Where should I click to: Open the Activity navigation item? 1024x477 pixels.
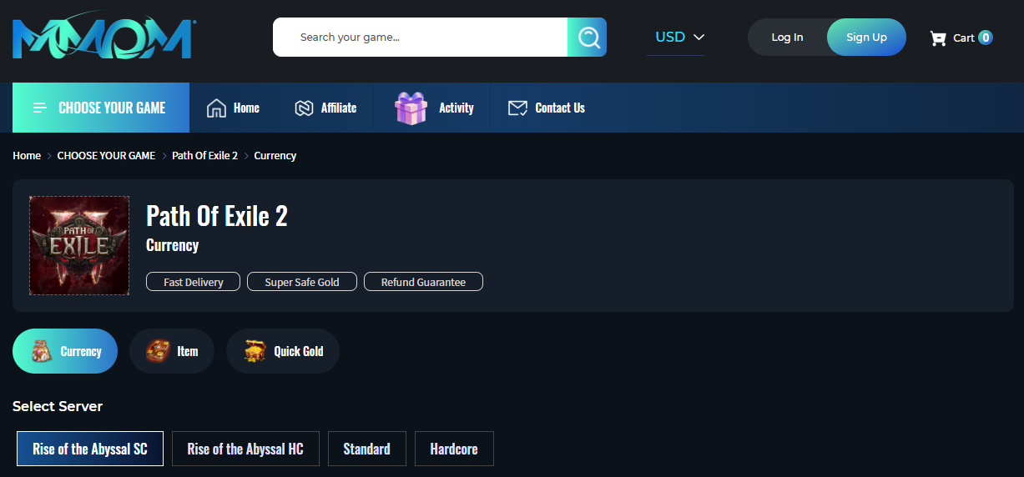click(434, 108)
